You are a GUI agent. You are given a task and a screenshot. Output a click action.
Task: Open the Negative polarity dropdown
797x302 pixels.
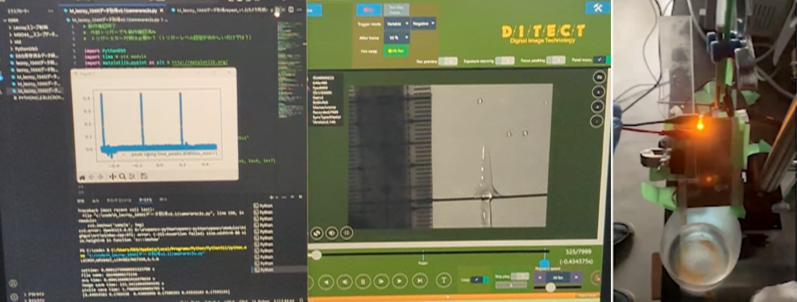coord(423,24)
